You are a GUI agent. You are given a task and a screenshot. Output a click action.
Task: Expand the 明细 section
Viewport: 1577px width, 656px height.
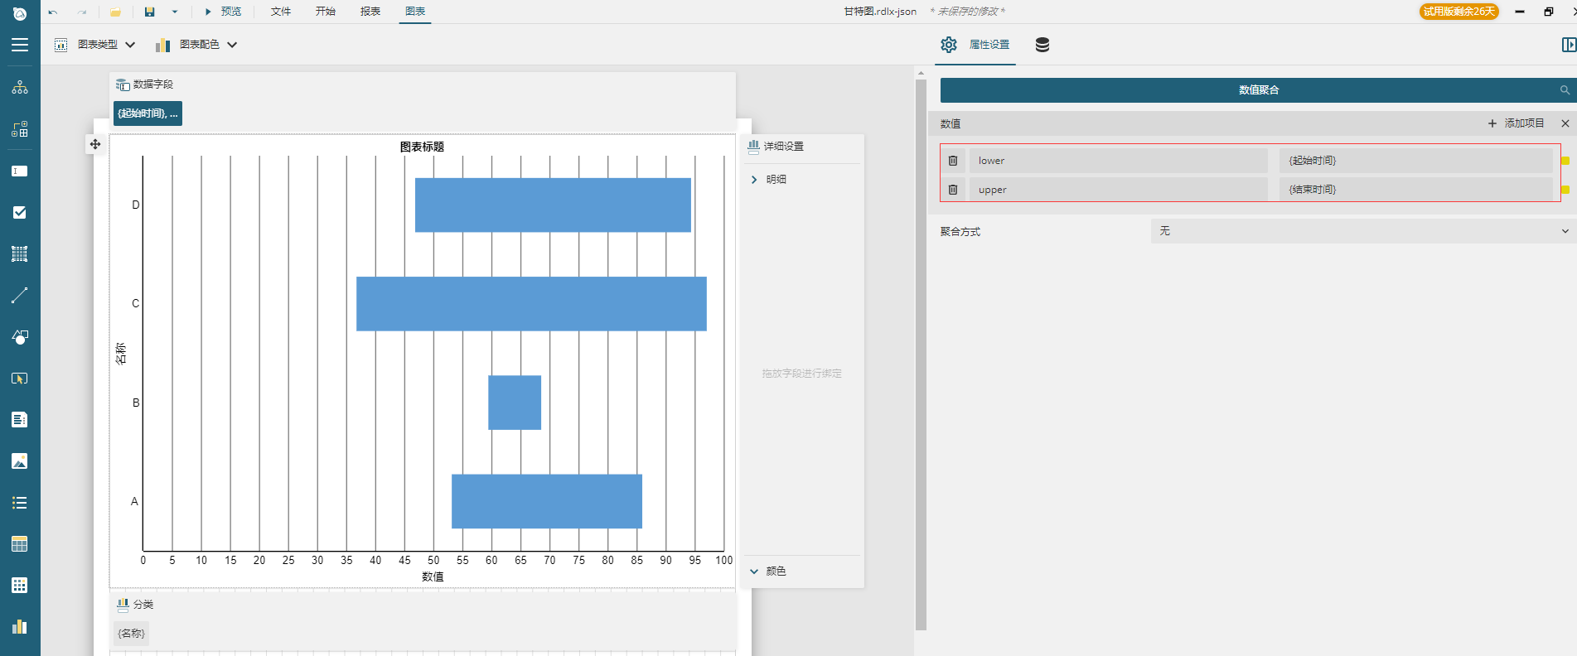pos(754,180)
